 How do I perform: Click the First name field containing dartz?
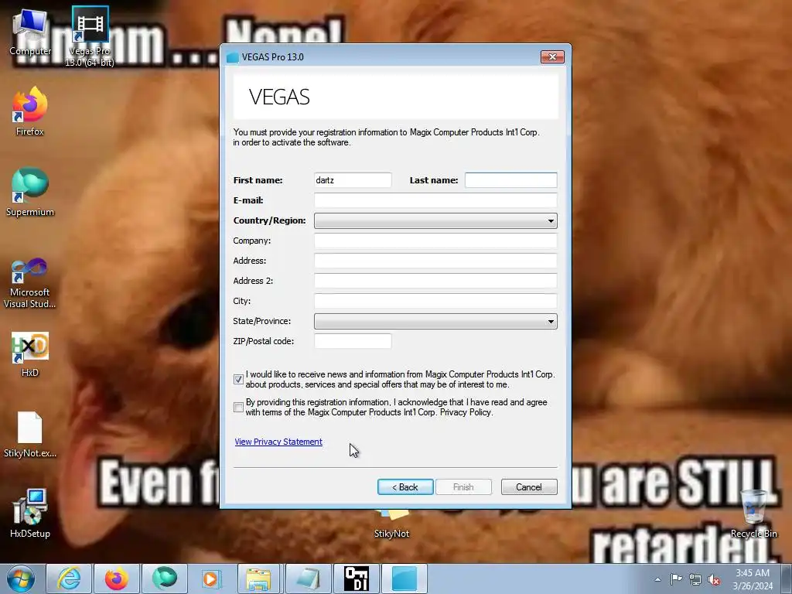[353, 180]
